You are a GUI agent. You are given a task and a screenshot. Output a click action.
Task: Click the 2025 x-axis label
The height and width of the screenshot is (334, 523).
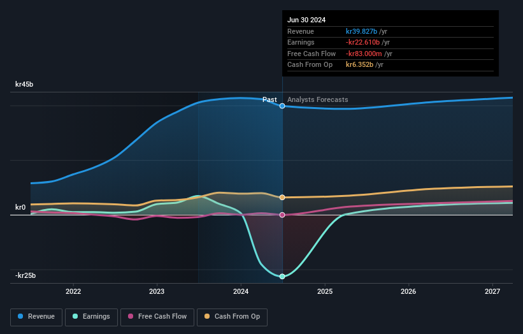[x=325, y=291]
